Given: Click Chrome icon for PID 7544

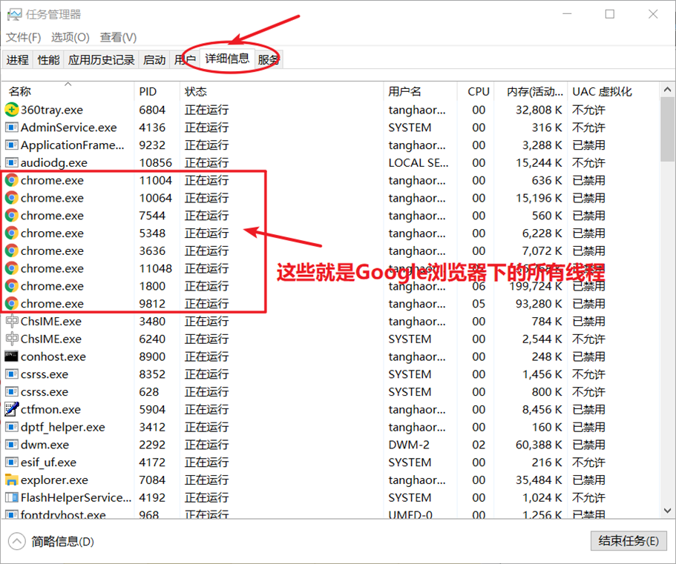Looking at the screenshot, I should [12, 216].
